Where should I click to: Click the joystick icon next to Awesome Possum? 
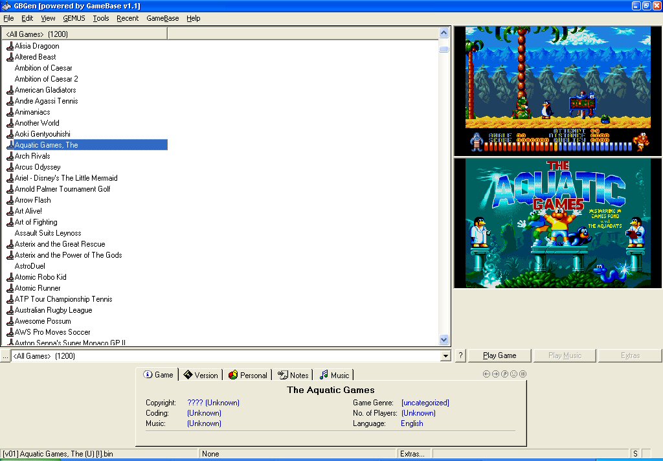tap(10, 321)
